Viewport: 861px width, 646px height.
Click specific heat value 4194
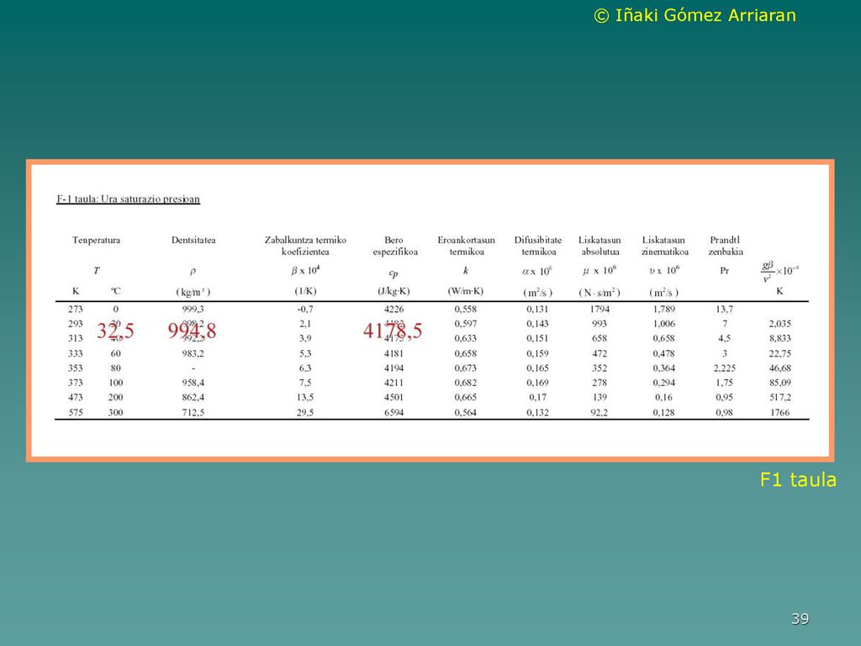point(394,368)
